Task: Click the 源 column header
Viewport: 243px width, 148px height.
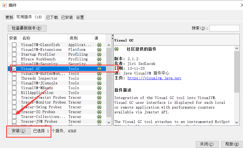Action: click(99, 38)
